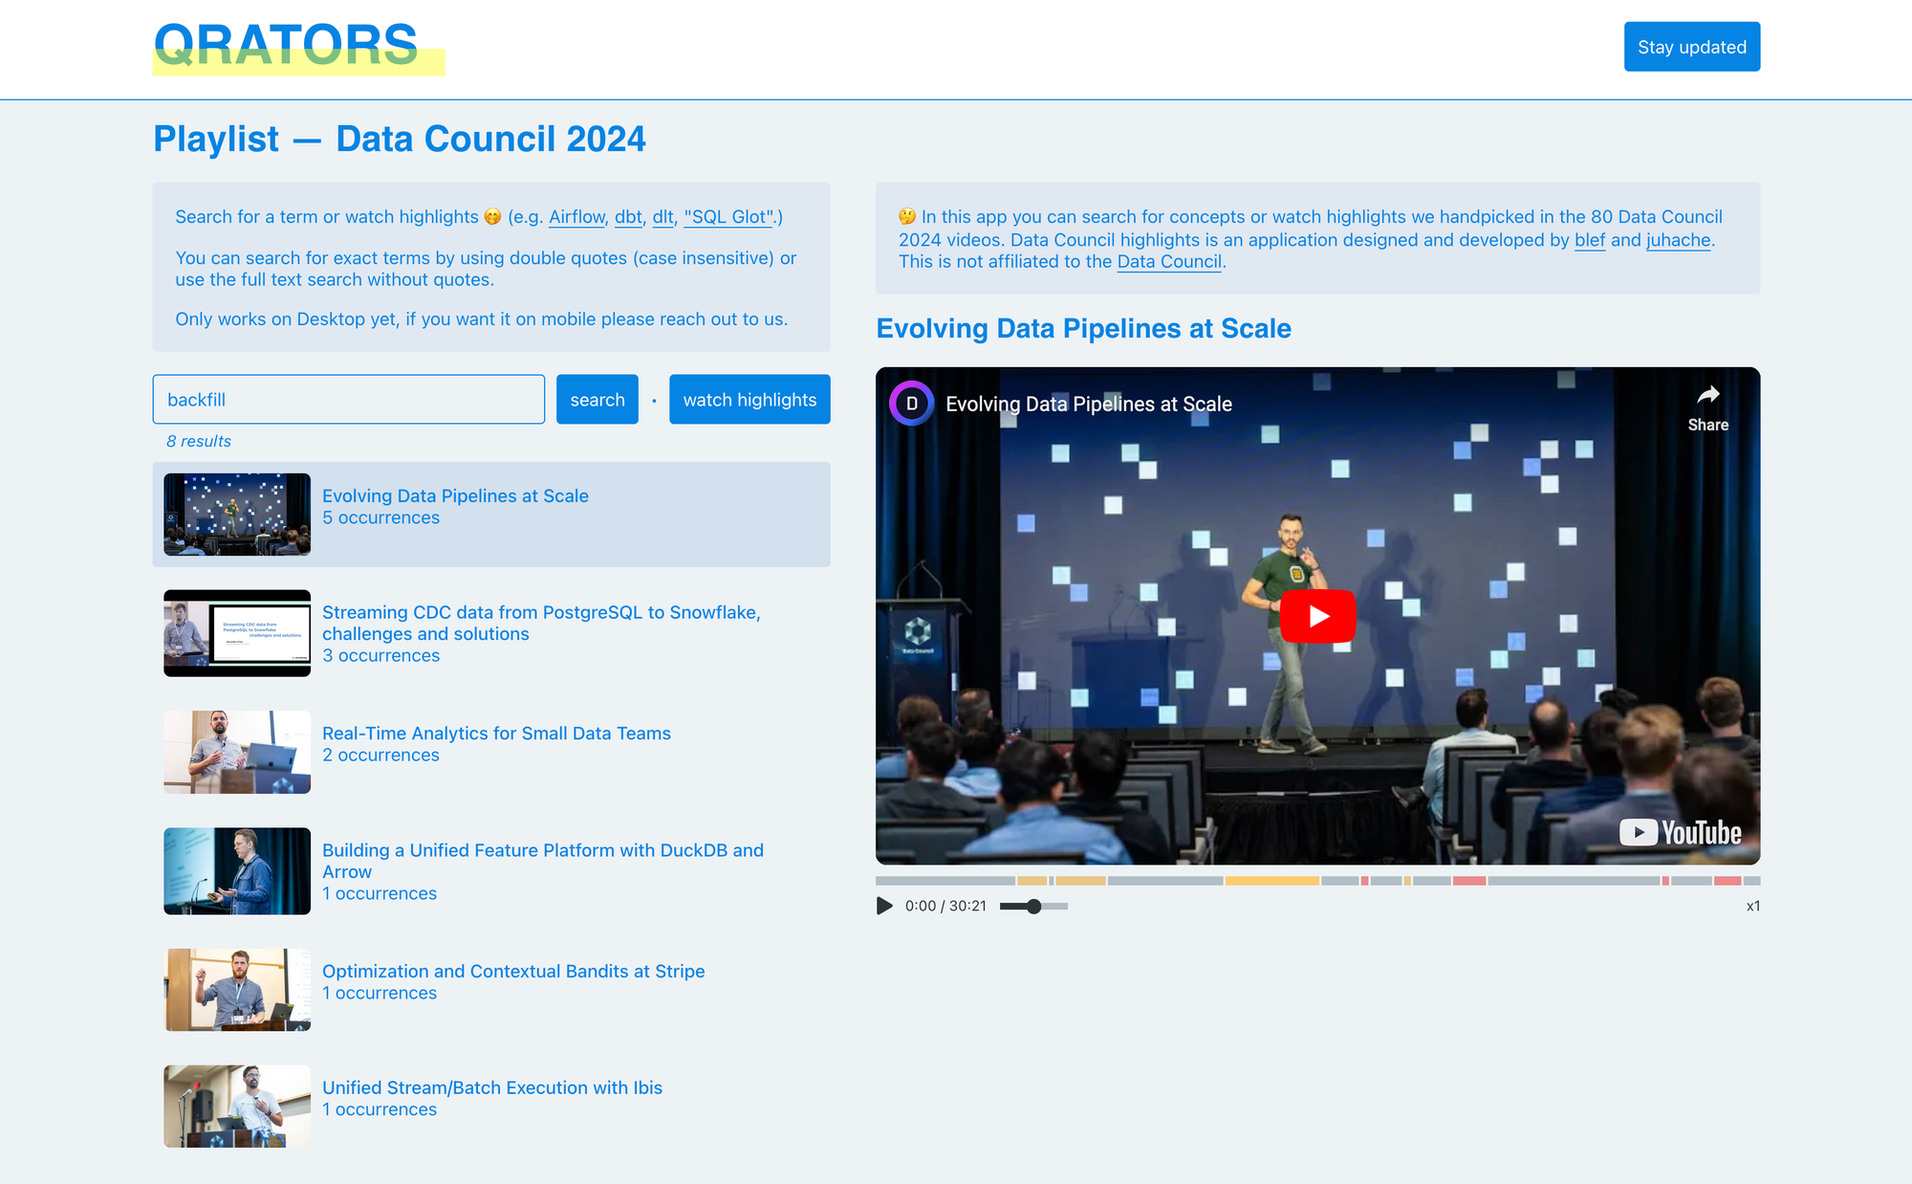Screen dimensions: 1912x1184
Task: Open the Airflow example search link
Action: pos(576,217)
